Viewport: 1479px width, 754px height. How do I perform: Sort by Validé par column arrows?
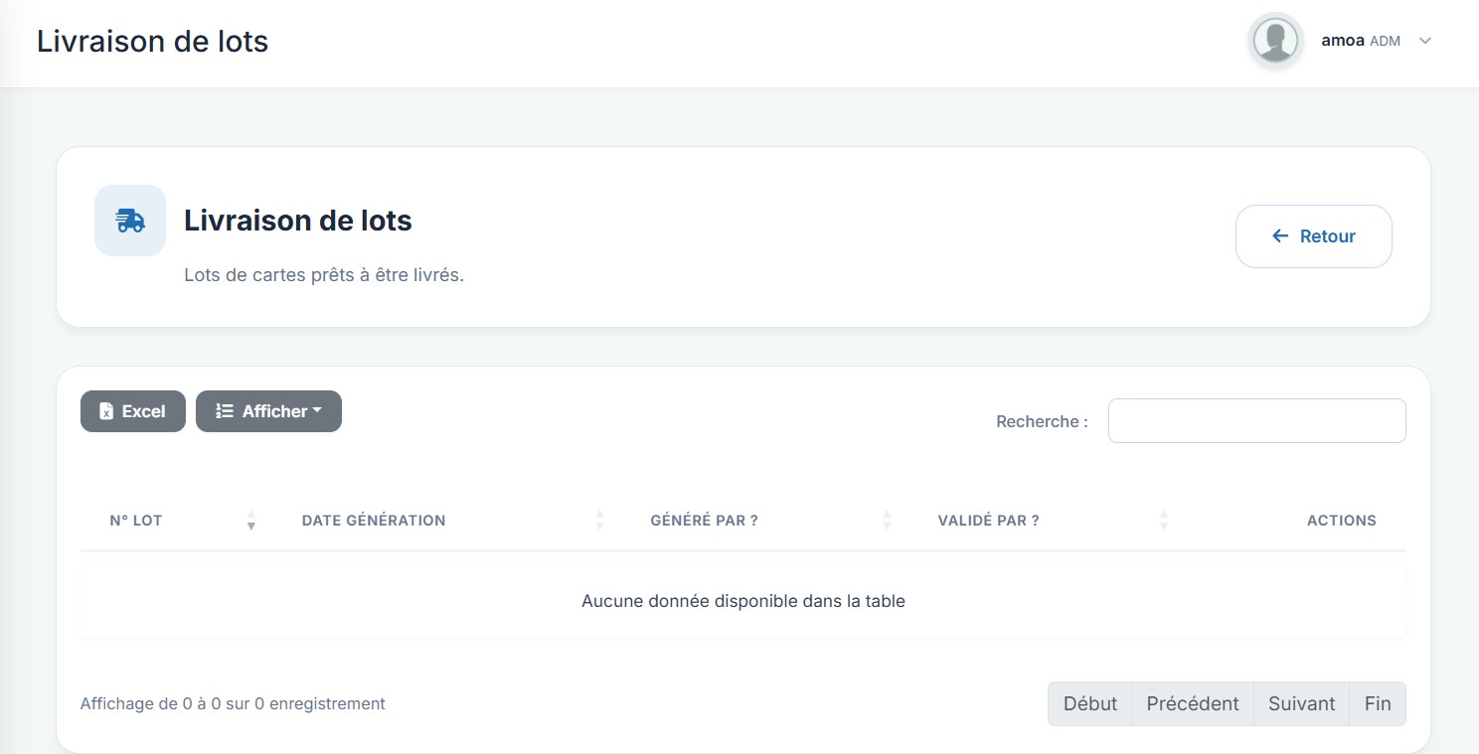click(x=1163, y=521)
